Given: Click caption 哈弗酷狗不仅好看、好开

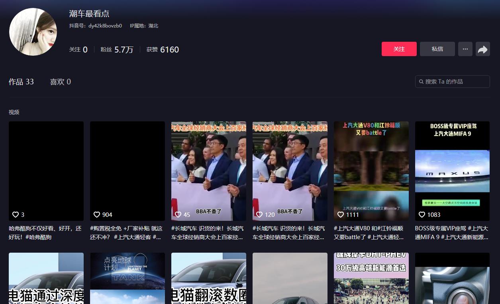Looking at the screenshot, I should [x=46, y=233].
